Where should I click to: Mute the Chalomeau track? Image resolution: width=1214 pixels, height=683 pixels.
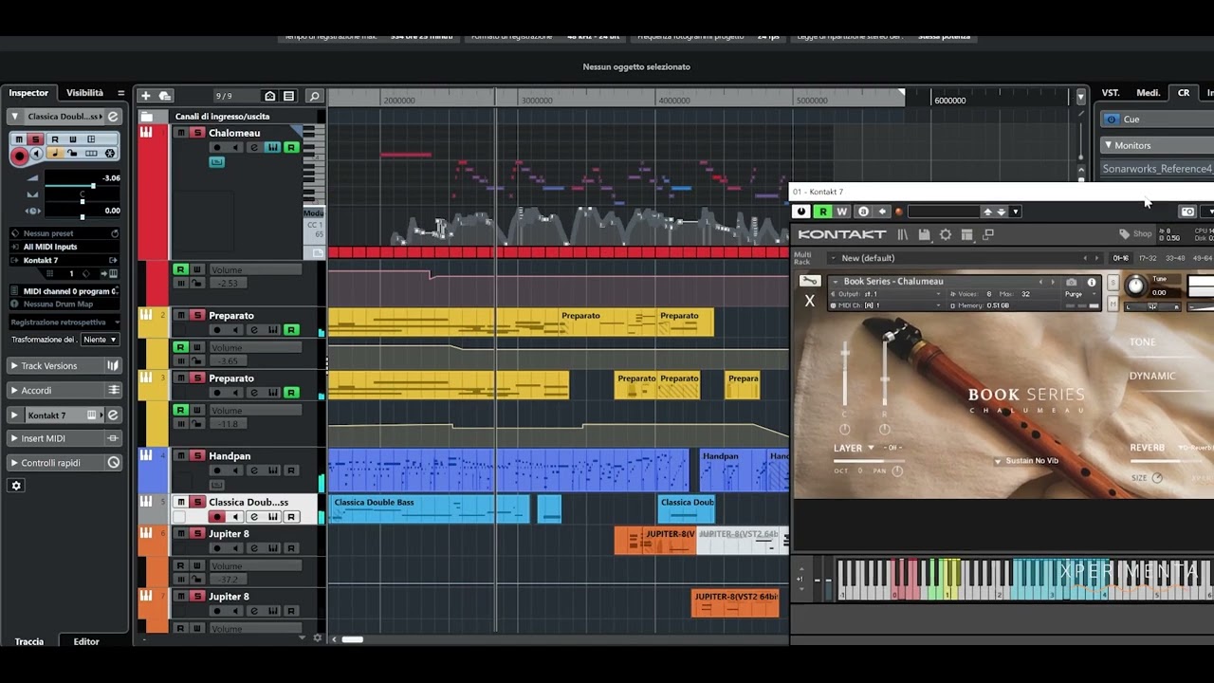coord(180,133)
